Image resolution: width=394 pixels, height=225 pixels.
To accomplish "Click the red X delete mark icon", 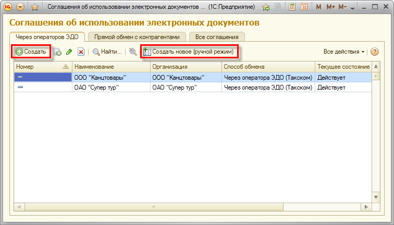I will click(x=81, y=52).
